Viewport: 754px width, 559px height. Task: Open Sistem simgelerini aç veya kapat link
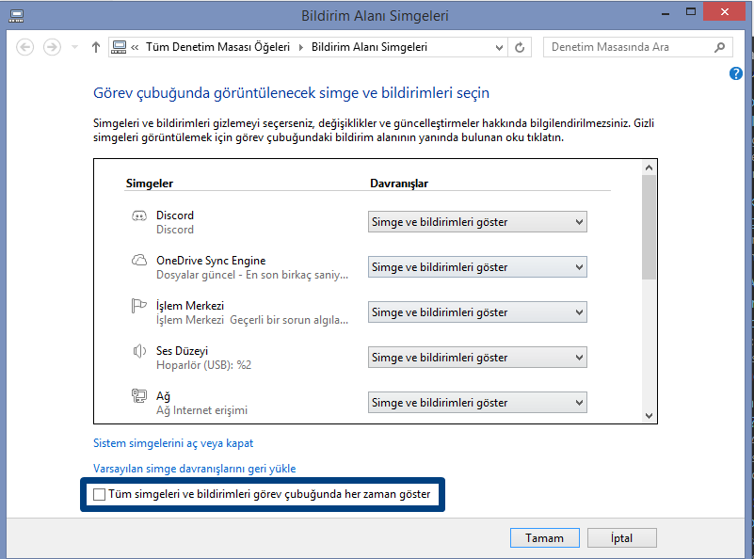173,443
